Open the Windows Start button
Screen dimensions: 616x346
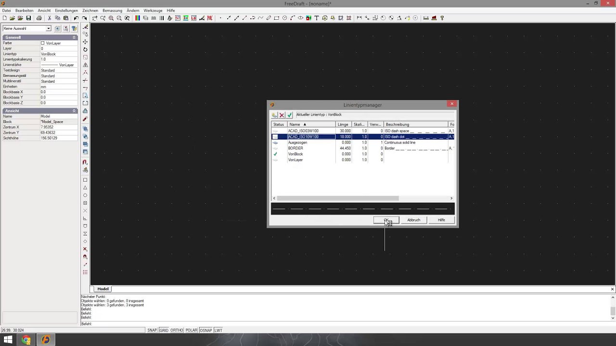(x=8, y=340)
